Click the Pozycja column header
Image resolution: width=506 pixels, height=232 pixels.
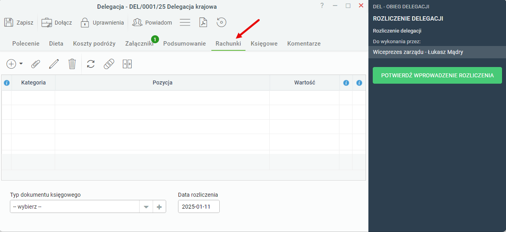[163, 83]
